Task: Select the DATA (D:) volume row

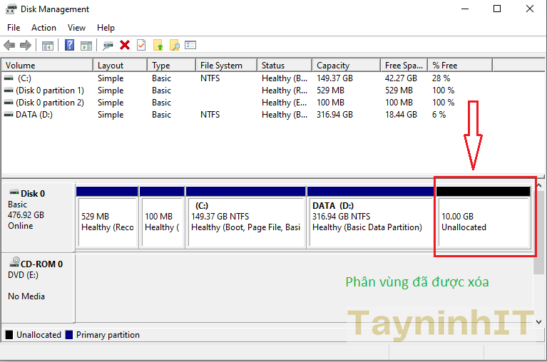Action: click(x=34, y=115)
